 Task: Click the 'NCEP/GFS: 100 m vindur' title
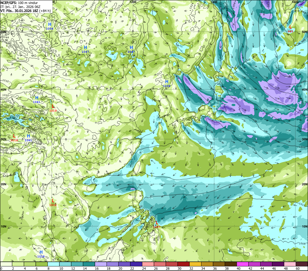19,3
